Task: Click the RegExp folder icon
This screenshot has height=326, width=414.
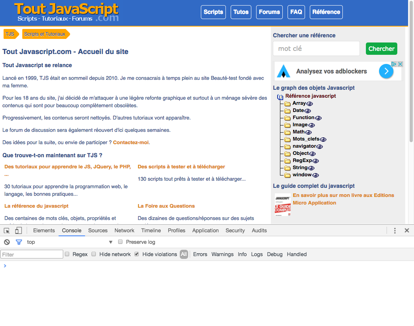Action: pos(288,161)
